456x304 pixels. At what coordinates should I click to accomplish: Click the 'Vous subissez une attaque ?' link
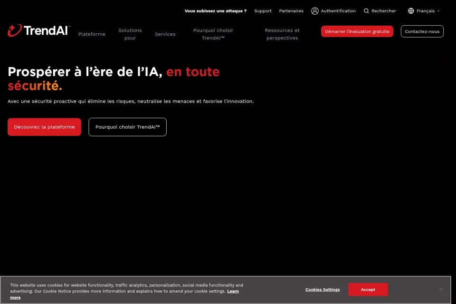pyautogui.click(x=216, y=11)
